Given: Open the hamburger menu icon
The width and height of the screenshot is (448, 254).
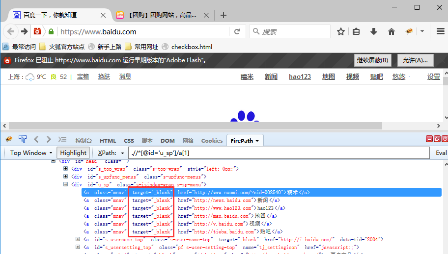Looking at the screenshot, I should pyautogui.click(x=441, y=31).
